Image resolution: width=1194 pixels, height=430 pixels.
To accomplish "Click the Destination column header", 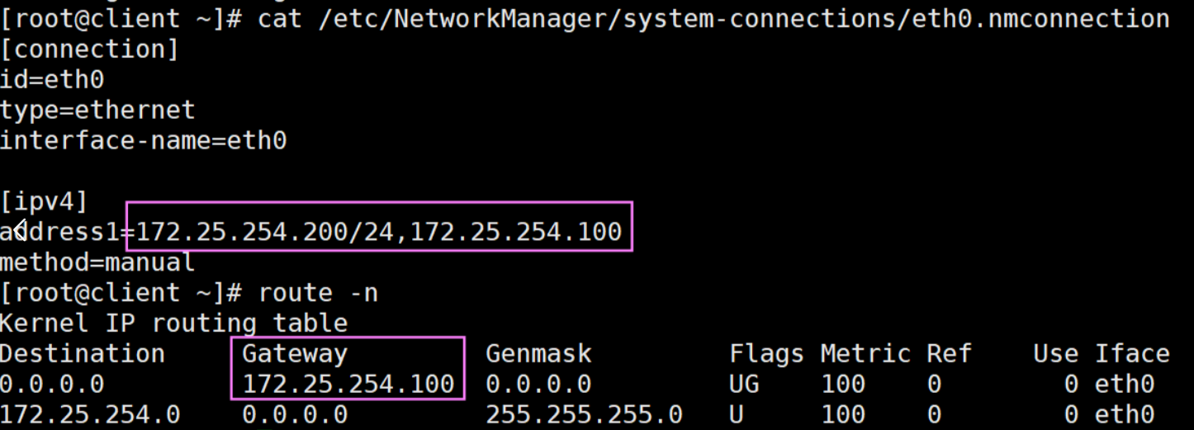I will pos(83,353).
